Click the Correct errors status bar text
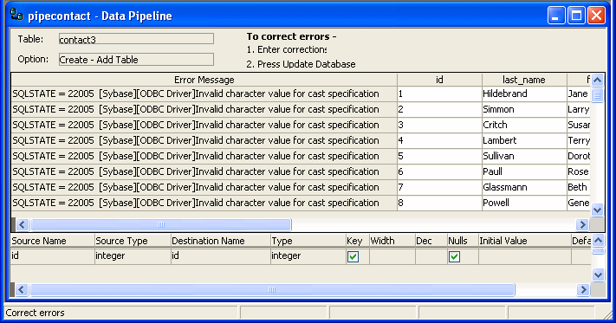616x323 pixels. [x=35, y=313]
